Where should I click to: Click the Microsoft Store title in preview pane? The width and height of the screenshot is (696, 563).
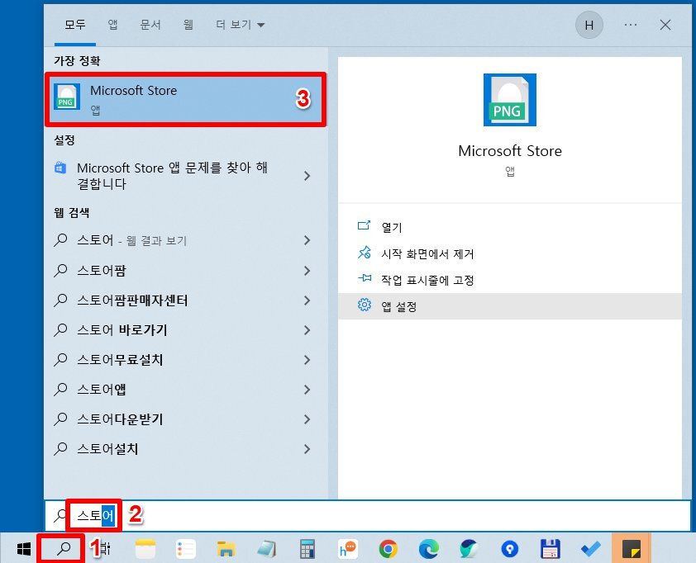509,151
